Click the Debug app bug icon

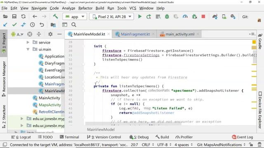point(167,16)
